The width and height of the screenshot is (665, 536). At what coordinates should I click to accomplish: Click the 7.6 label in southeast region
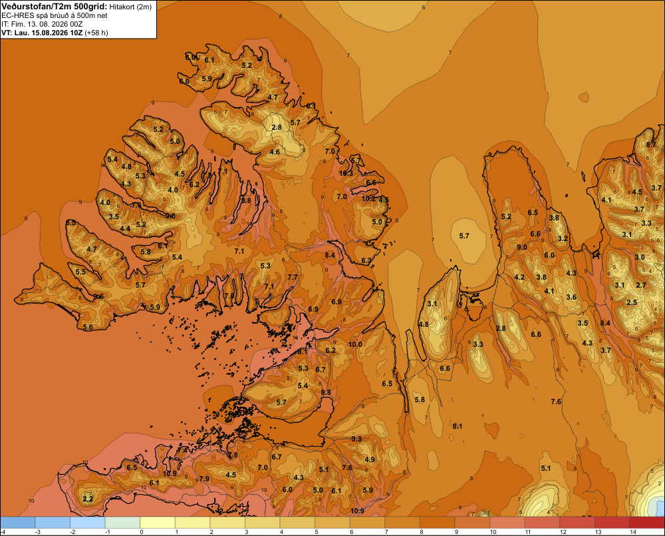pyautogui.click(x=556, y=402)
